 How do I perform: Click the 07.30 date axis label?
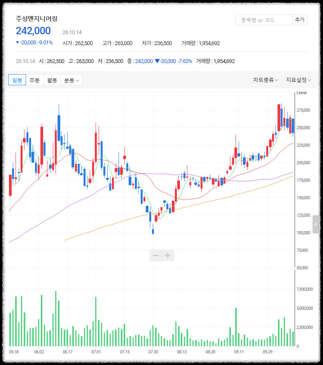point(153,352)
